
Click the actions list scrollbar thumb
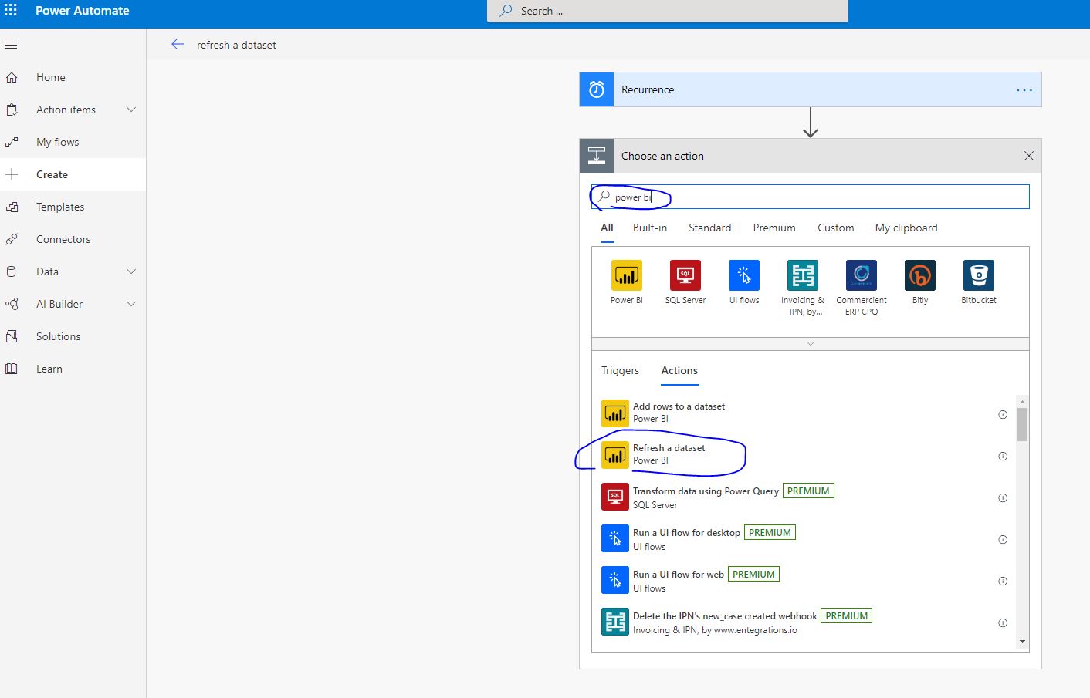click(1022, 424)
